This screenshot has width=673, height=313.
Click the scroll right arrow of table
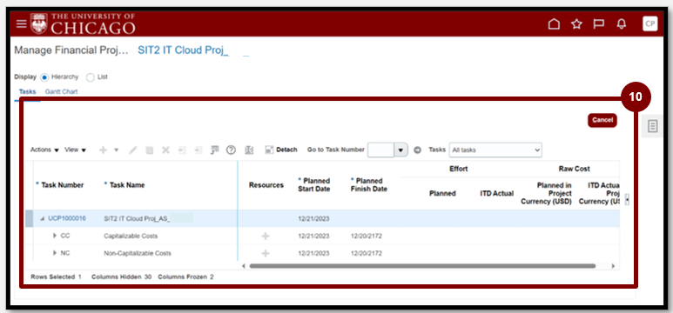tap(613, 266)
